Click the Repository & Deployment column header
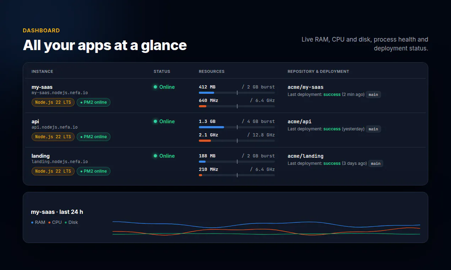This screenshot has height=270, width=451. coord(318,71)
